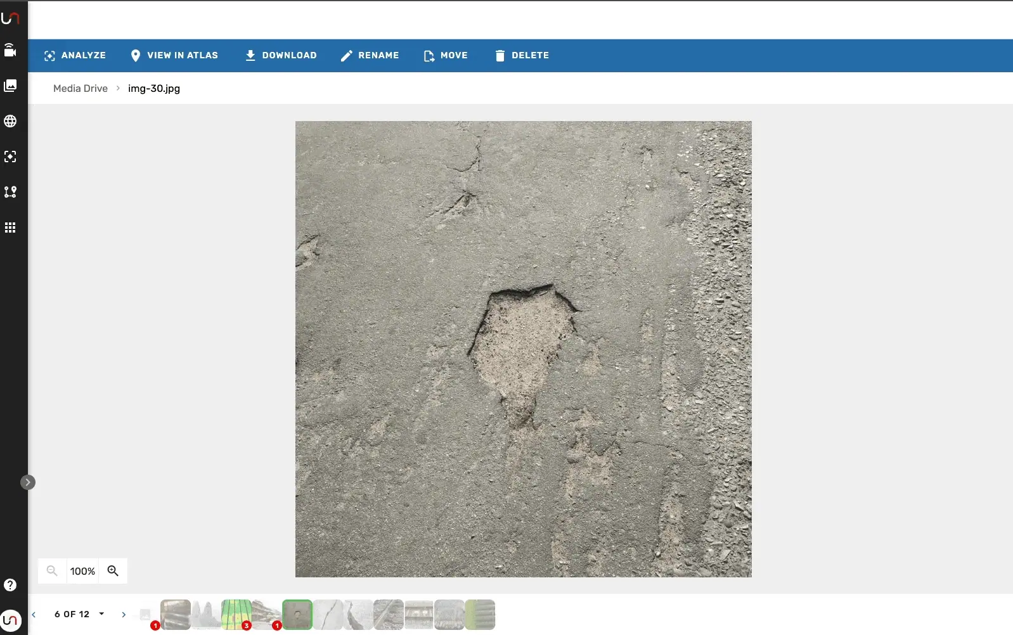
Task: Click the 100% zoom level value
Action: 82,572
